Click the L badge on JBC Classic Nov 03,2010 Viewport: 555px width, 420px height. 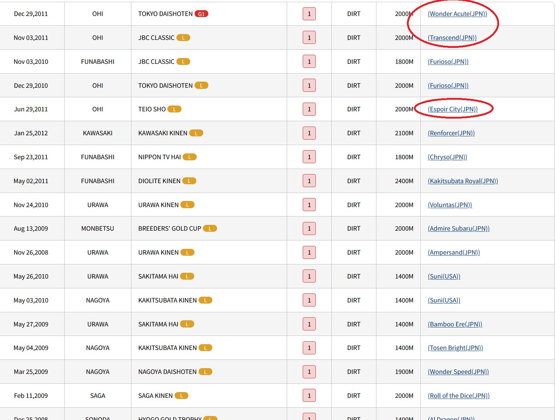tap(183, 62)
